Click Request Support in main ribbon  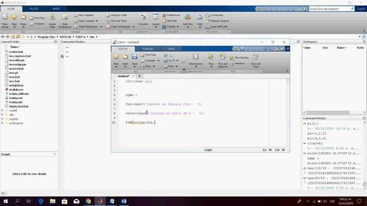tap(218, 21)
